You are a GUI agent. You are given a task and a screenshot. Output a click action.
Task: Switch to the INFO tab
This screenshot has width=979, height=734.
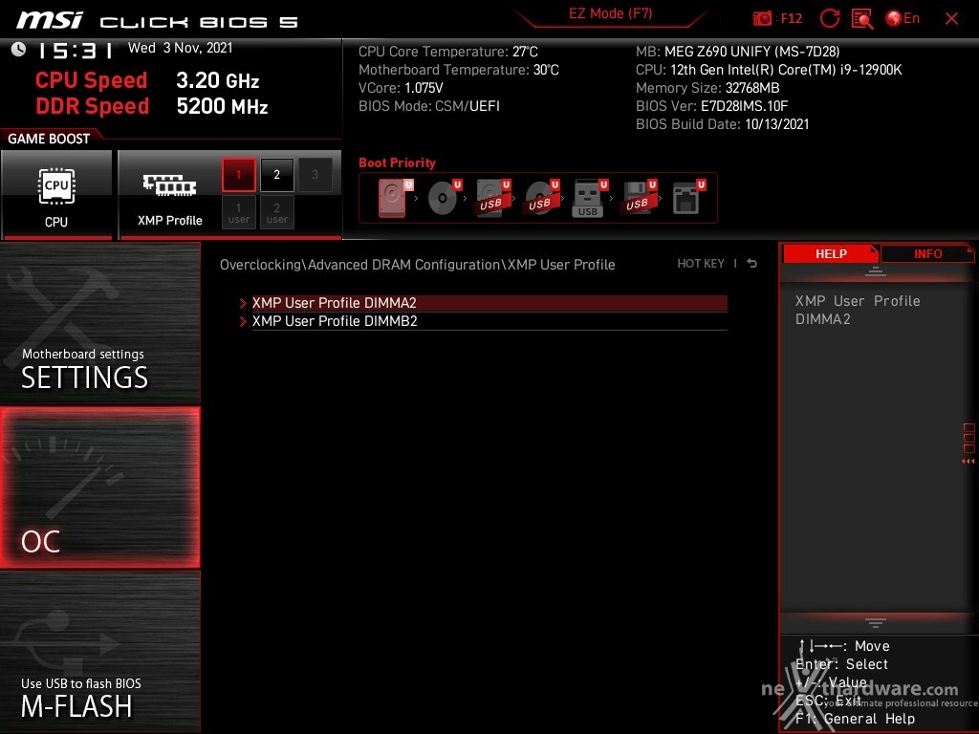pos(927,253)
